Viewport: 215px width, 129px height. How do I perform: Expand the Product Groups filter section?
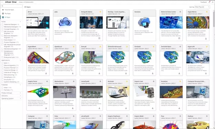tap(11, 93)
